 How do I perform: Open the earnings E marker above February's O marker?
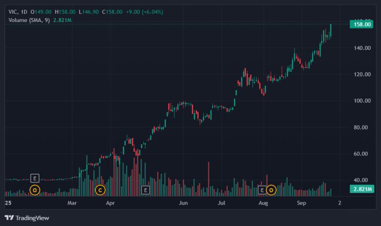coord(35,178)
